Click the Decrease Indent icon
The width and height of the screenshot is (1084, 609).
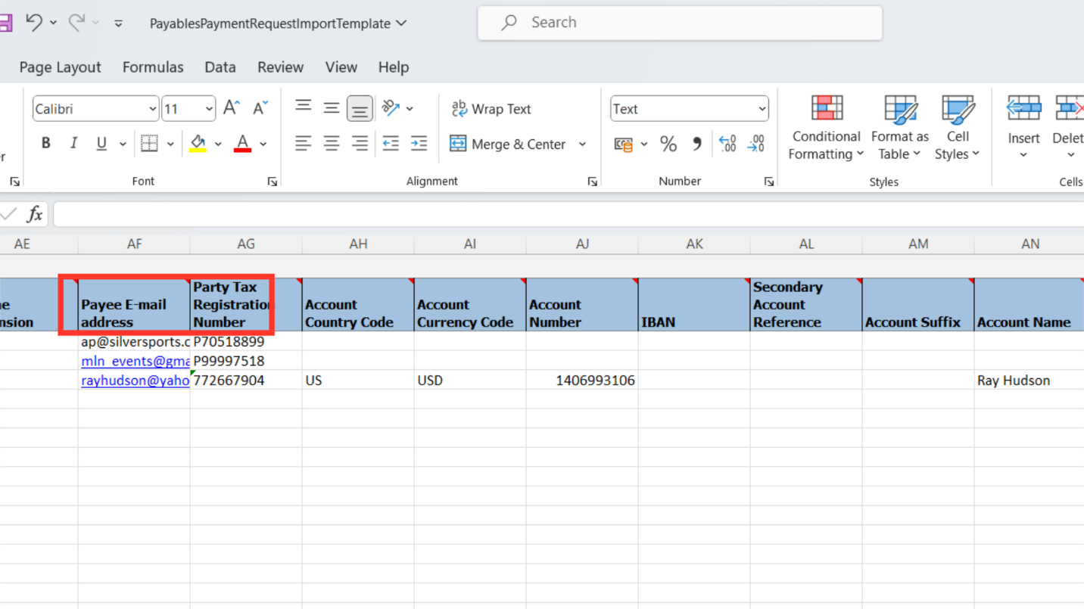(x=391, y=143)
